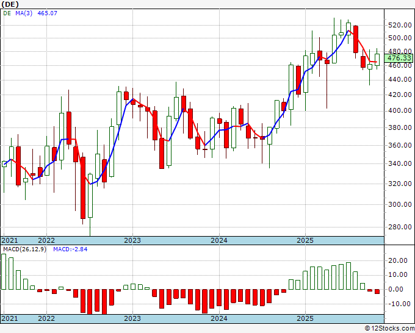The width and height of the screenshot is (415, 333).
Task: Click the -10.00 MACD axis label
Action: coord(398,304)
